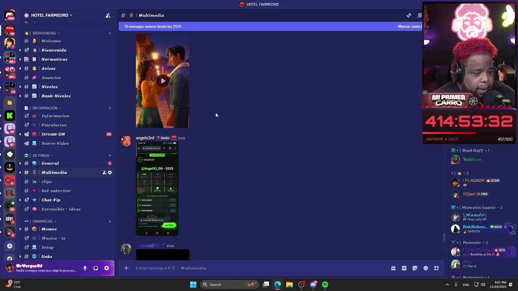The image size is (518, 291).
Task: Play the animated couple video
Action: tap(162, 80)
